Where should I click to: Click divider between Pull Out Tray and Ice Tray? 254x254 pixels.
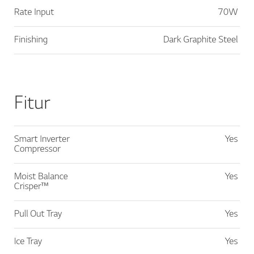(x=127, y=228)
